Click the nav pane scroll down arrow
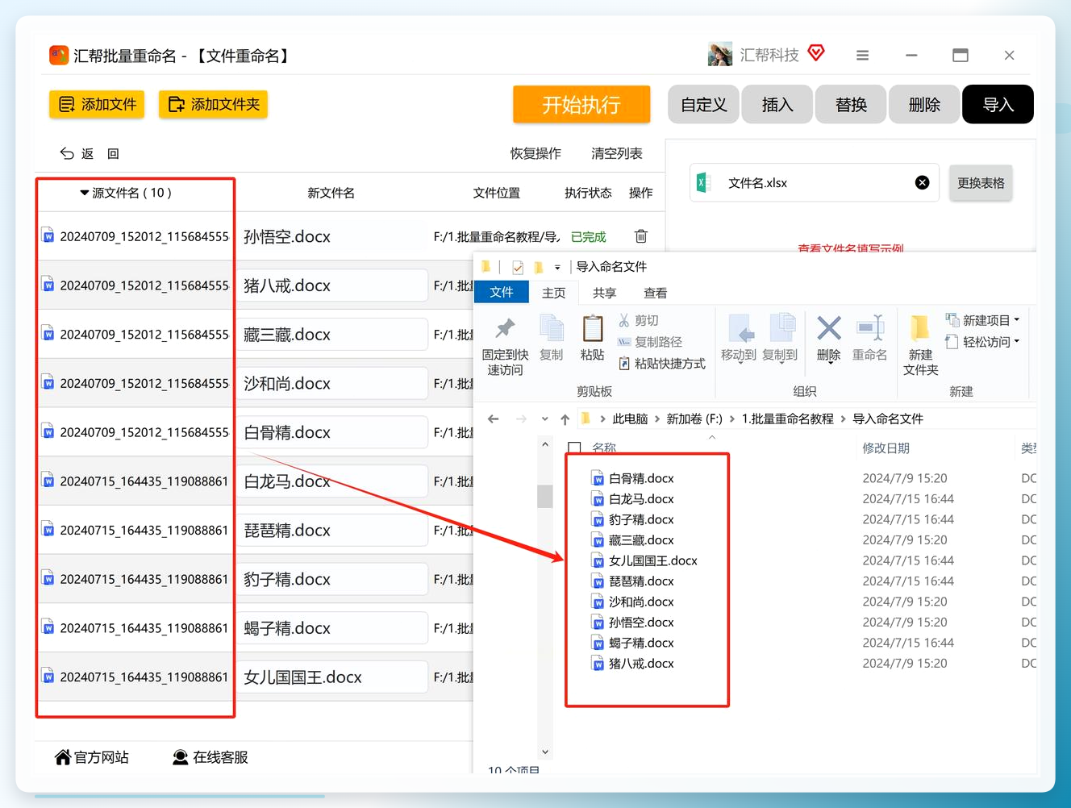Viewport: 1071px width, 808px height. click(545, 752)
